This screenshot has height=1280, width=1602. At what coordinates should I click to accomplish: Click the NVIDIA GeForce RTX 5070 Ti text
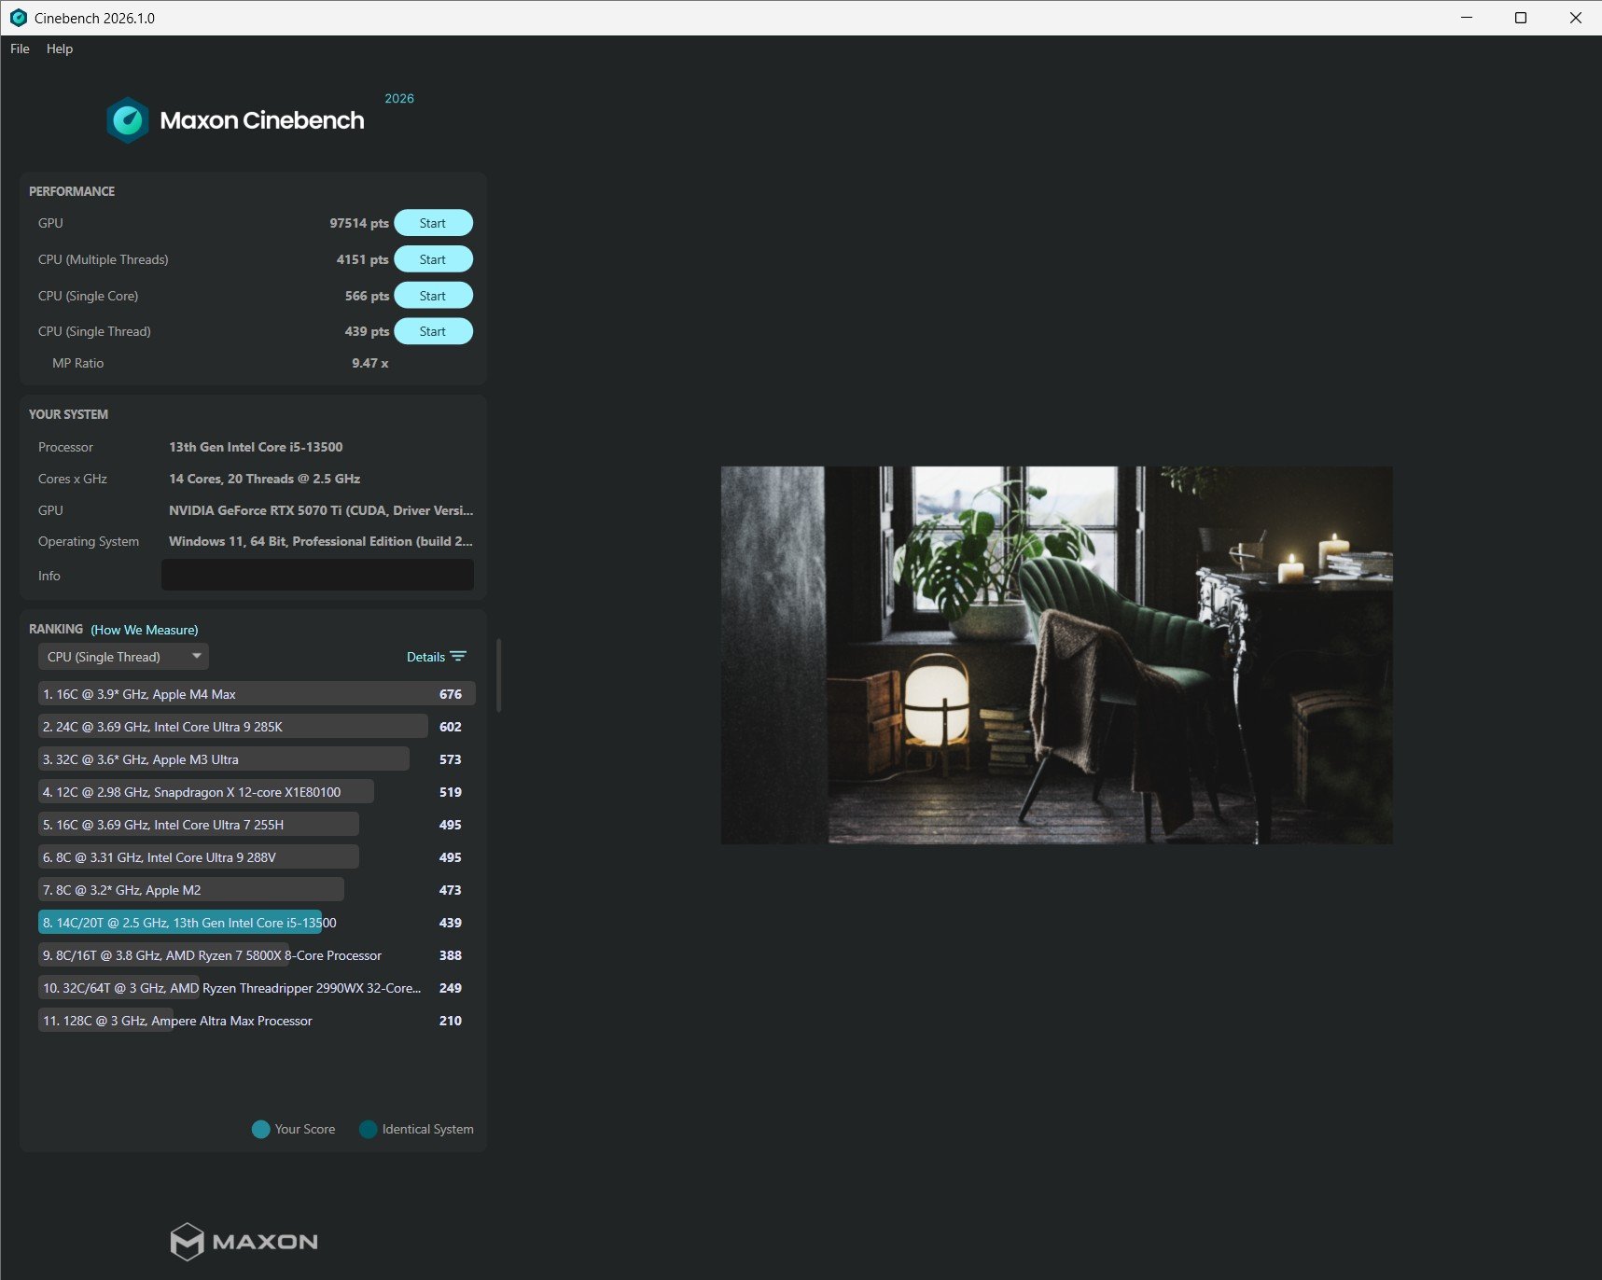[x=321, y=510]
